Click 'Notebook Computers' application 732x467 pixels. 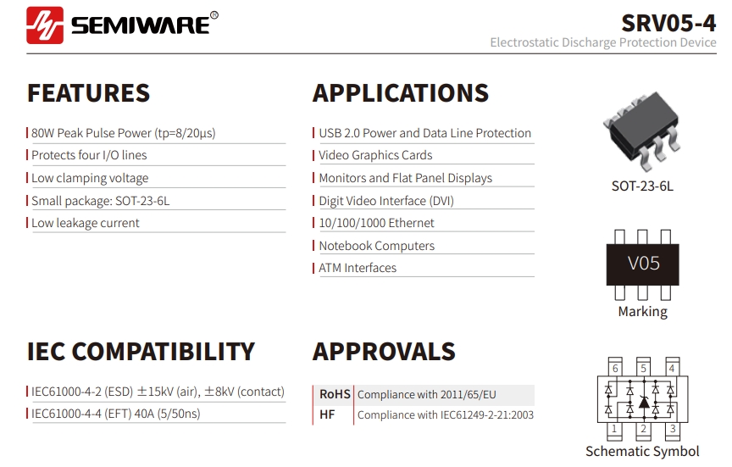click(x=376, y=246)
